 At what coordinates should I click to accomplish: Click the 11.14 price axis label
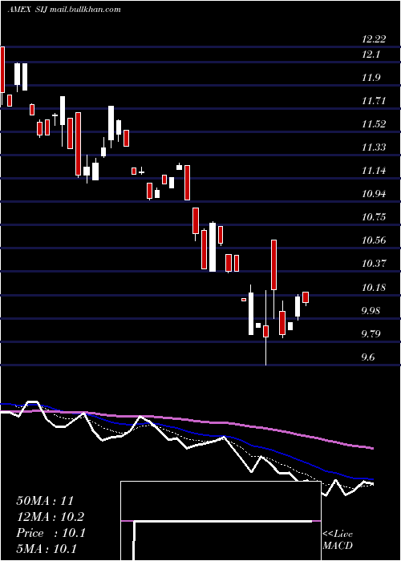coord(374,171)
